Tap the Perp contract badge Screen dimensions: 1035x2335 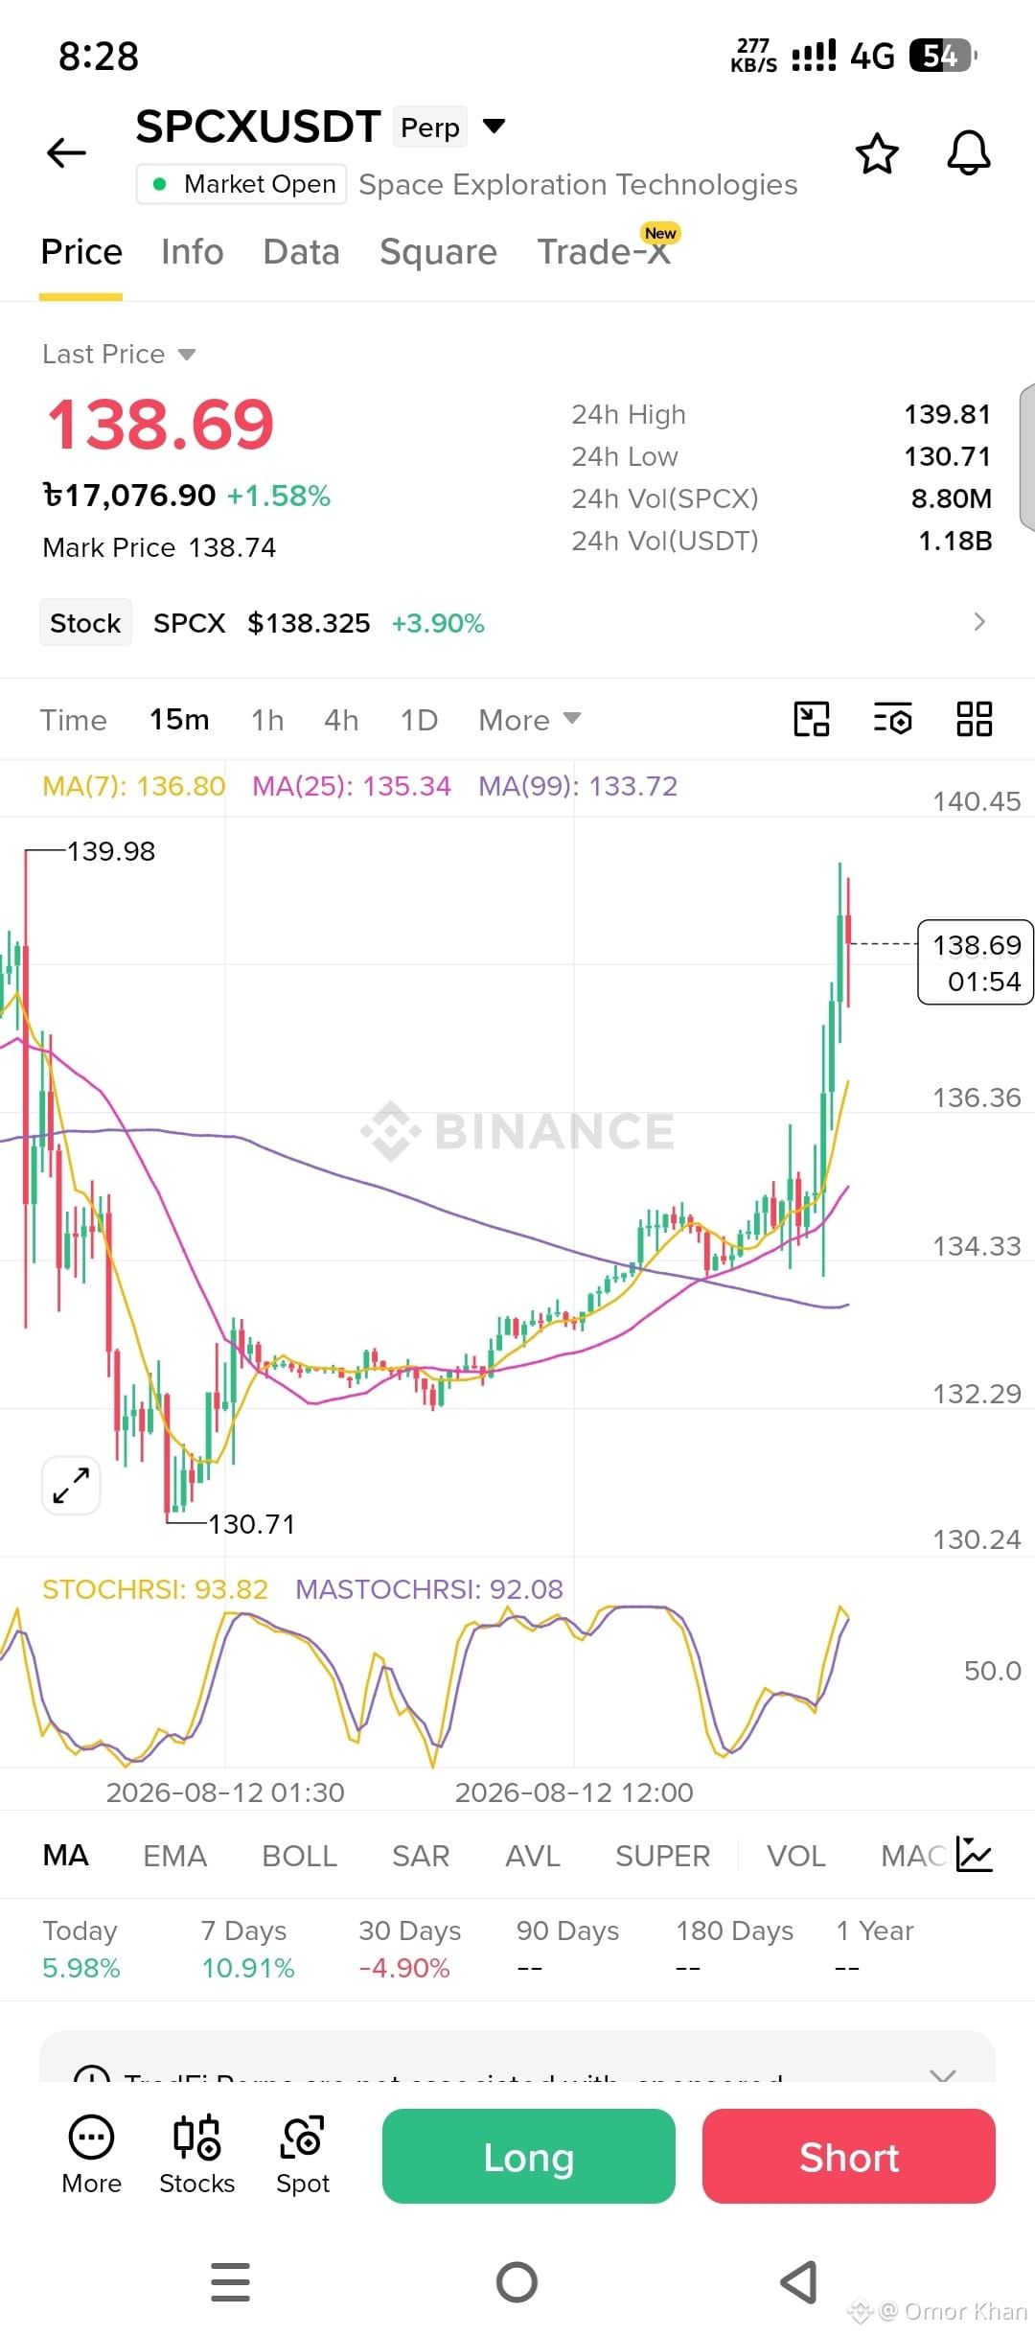coord(430,127)
